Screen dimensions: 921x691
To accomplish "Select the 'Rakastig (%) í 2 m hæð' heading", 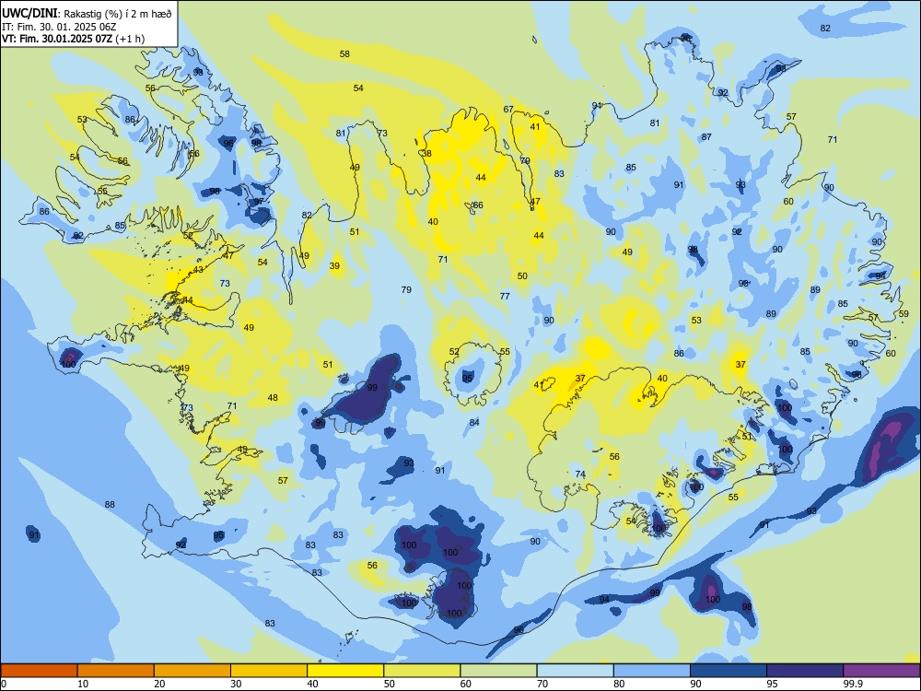I will point(118,14).
